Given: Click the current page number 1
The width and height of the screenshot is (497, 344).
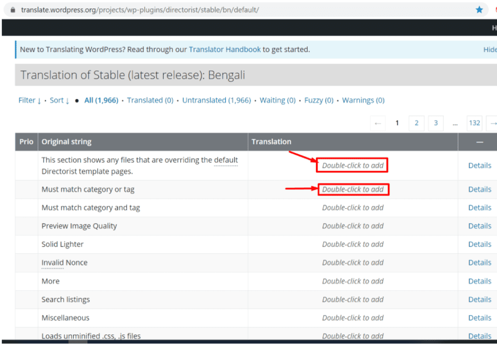Looking at the screenshot, I should pos(397,123).
